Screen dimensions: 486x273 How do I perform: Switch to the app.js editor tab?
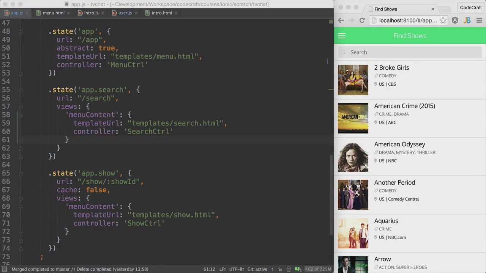[16, 13]
